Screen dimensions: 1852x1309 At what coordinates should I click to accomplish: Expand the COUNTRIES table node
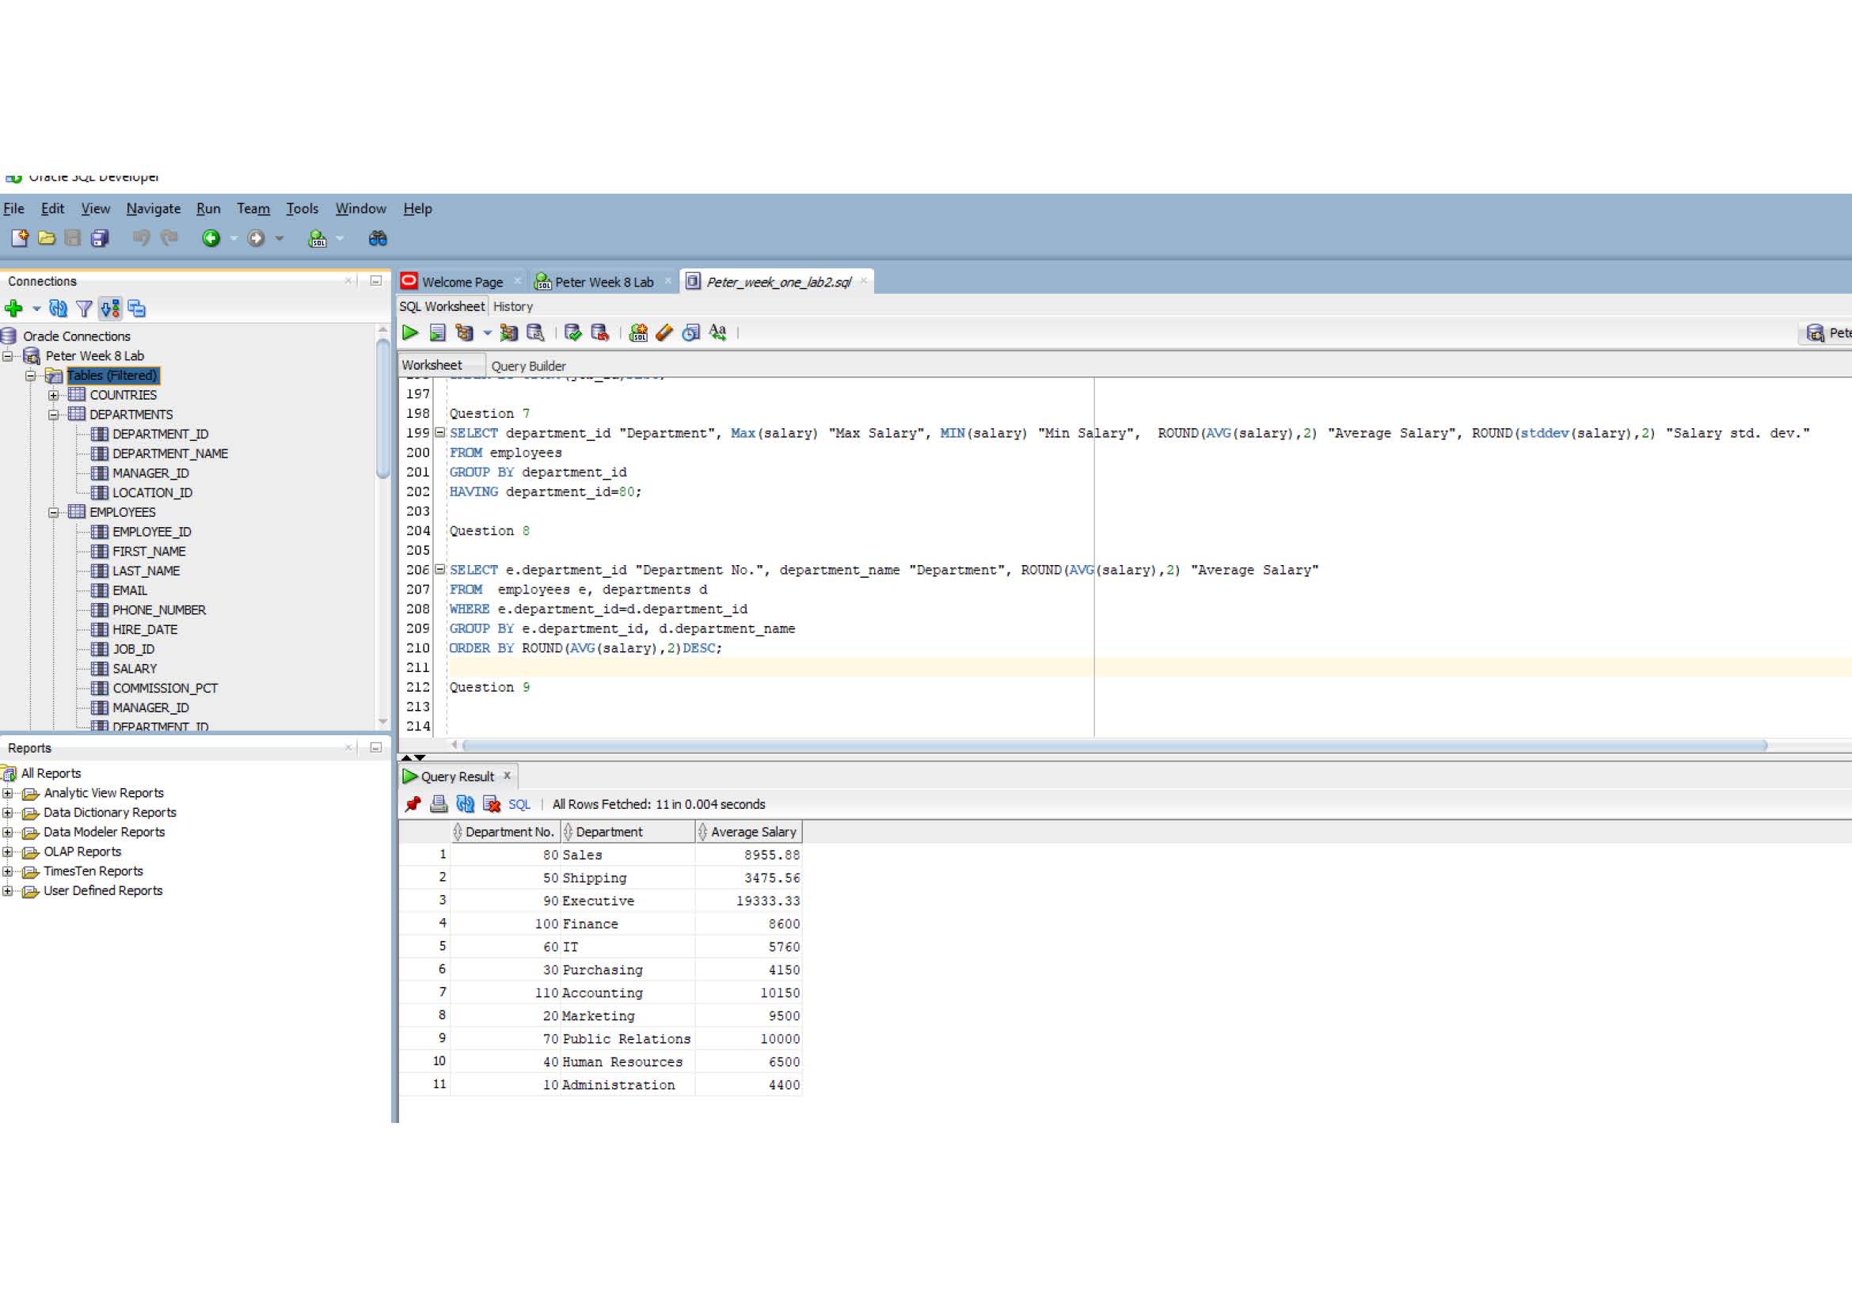(53, 395)
